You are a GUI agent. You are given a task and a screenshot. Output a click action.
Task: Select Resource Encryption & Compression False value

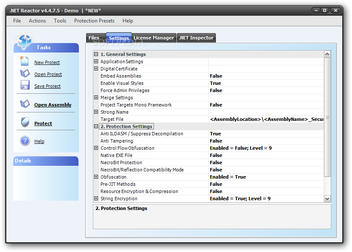(x=266, y=191)
